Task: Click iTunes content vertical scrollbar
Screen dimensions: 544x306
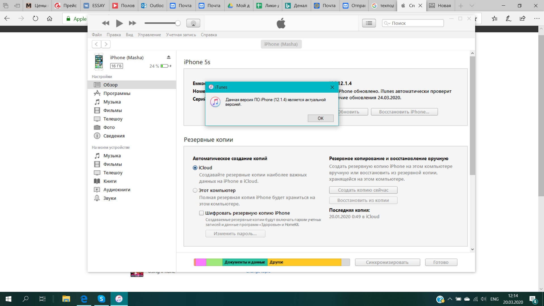Action: click(472, 116)
